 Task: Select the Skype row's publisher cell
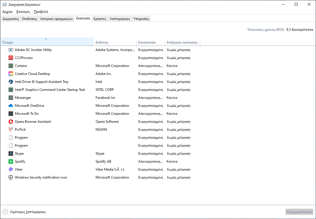(x=100, y=153)
